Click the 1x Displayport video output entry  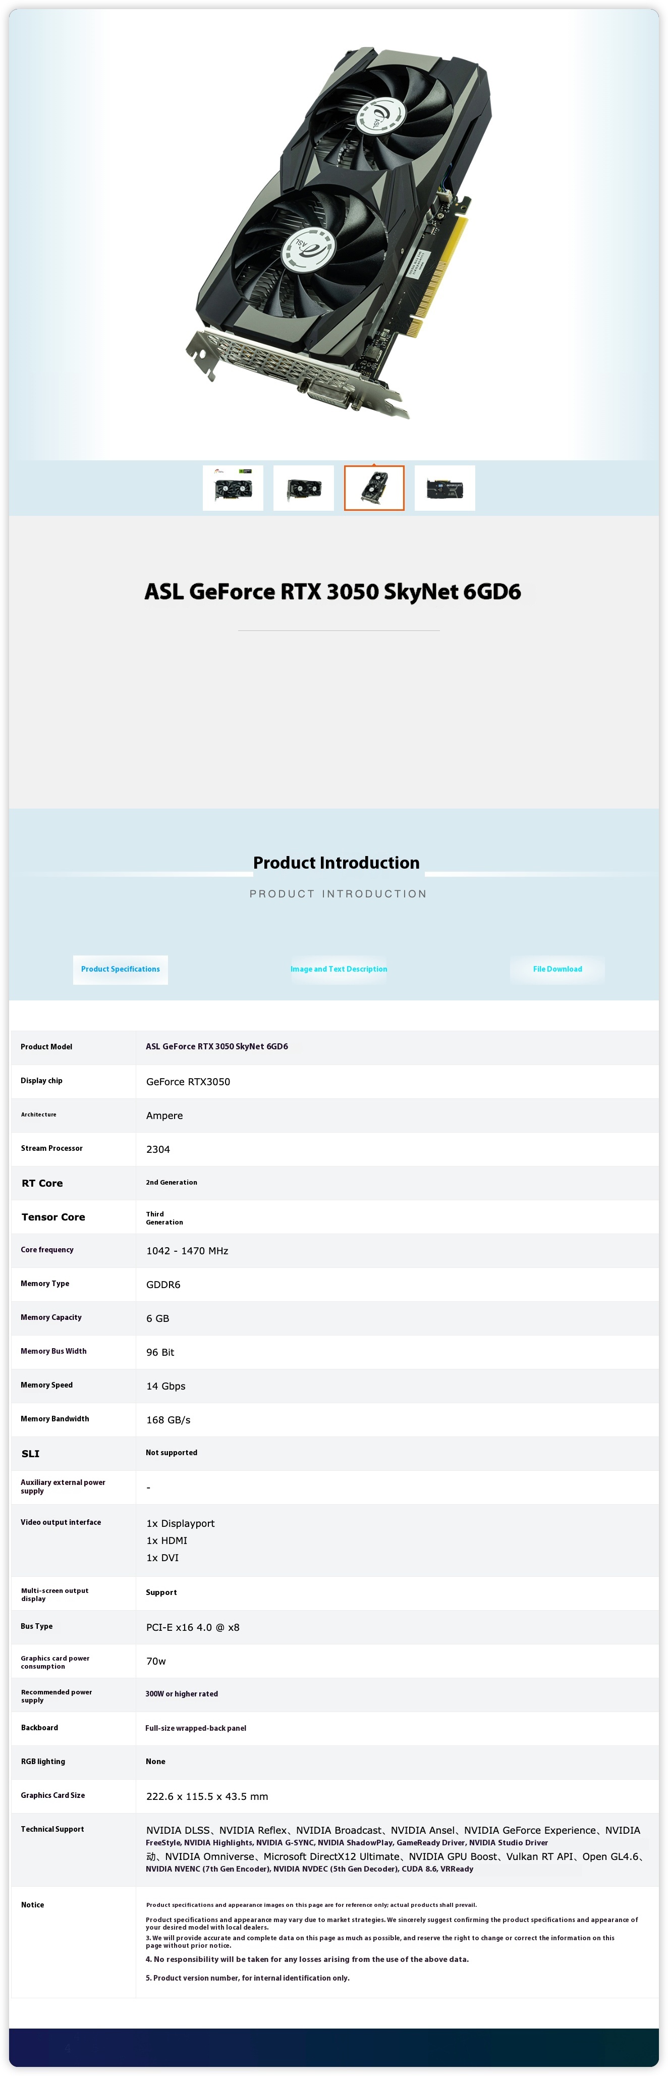coord(181,1523)
